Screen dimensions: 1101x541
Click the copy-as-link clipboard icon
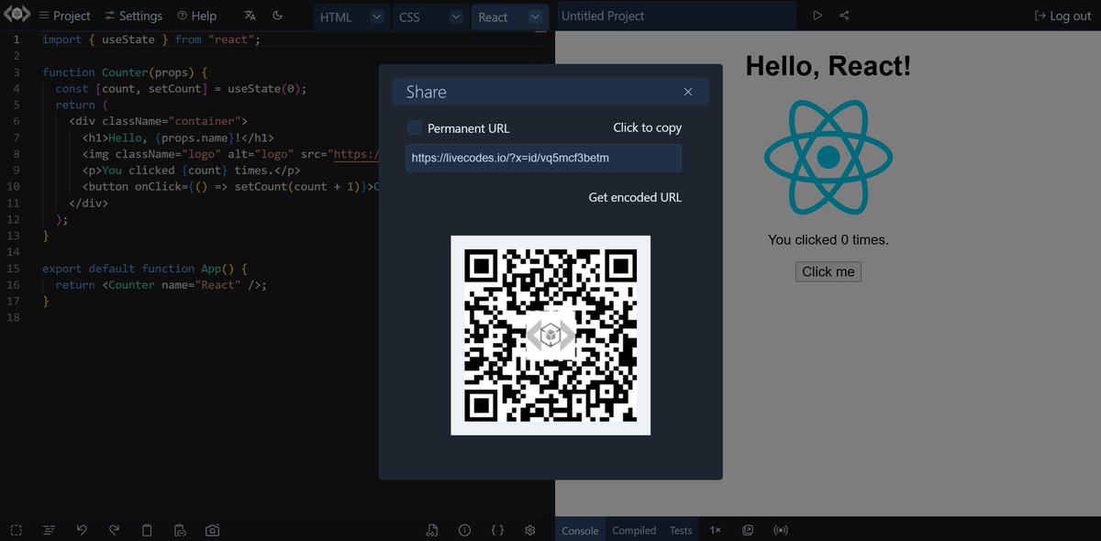180,530
